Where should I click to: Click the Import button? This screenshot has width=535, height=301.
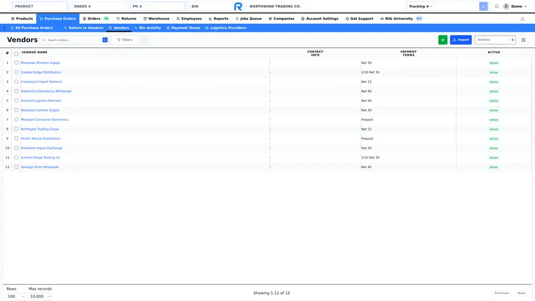click(461, 40)
